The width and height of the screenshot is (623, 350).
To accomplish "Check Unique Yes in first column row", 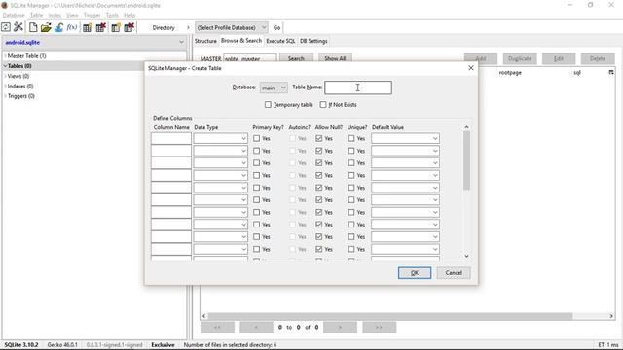I will pos(351,138).
